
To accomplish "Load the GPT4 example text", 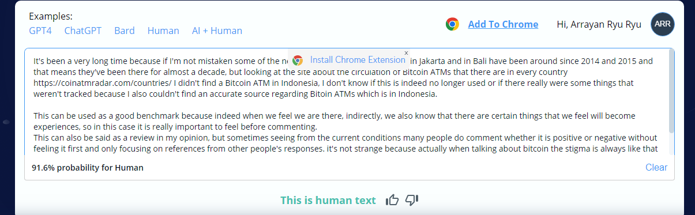I will 40,31.
